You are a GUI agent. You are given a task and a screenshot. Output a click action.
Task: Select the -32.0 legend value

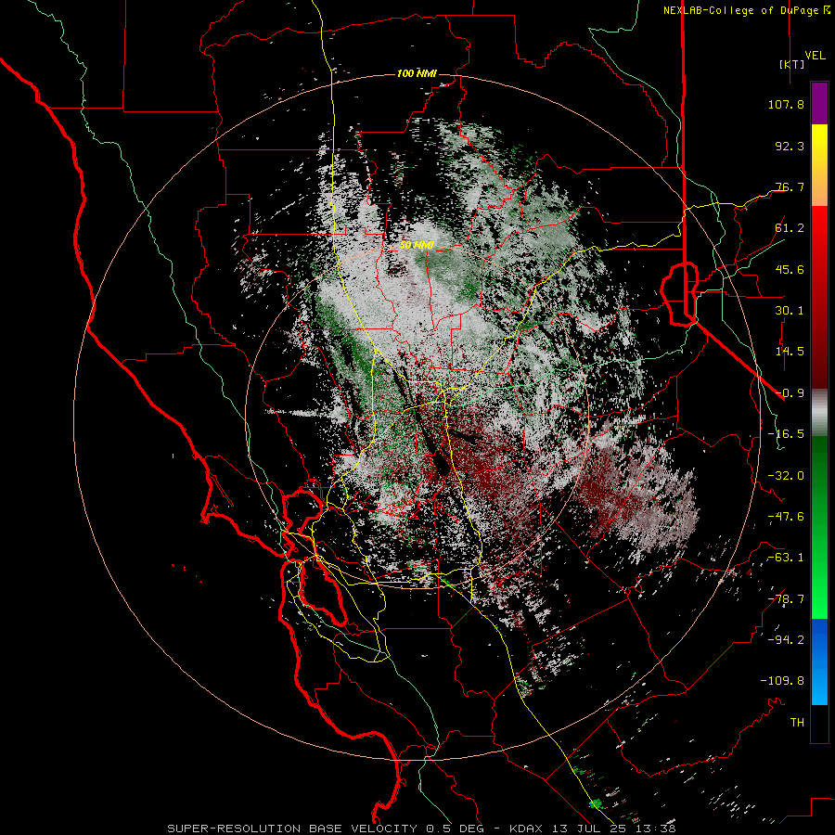point(786,476)
